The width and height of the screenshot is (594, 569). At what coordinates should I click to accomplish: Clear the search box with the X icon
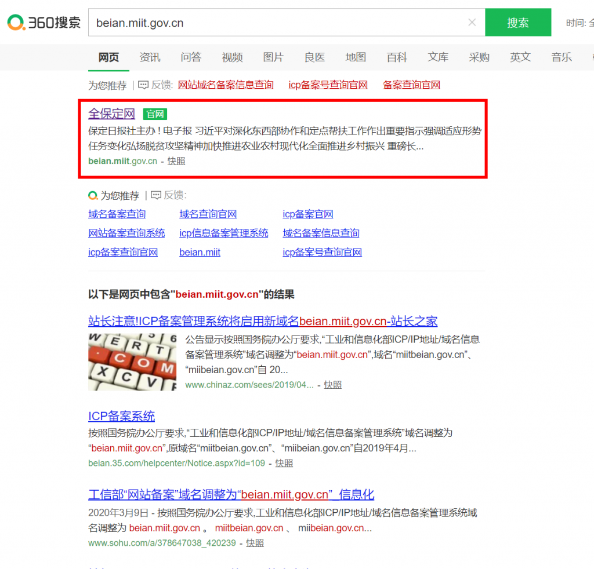(472, 23)
